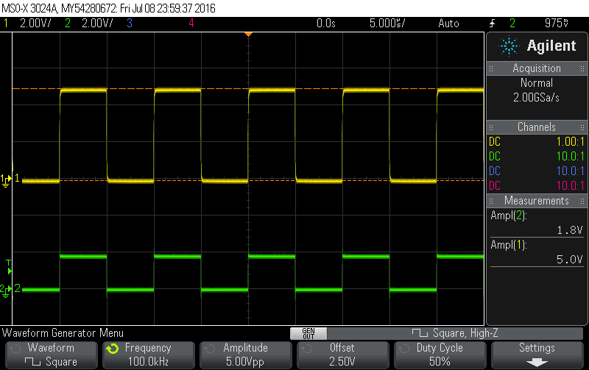The width and height of the screenshot is (589, 370).
Task: Click the square wave icon under Waveform
Action: coord(34,361)
